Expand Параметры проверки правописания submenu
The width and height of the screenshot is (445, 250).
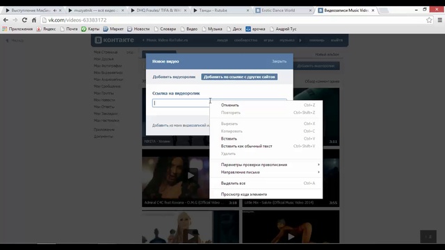266,165
